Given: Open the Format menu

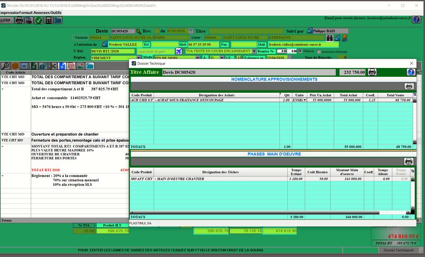Looking at the screenshot, I should [x=26, y=13].
